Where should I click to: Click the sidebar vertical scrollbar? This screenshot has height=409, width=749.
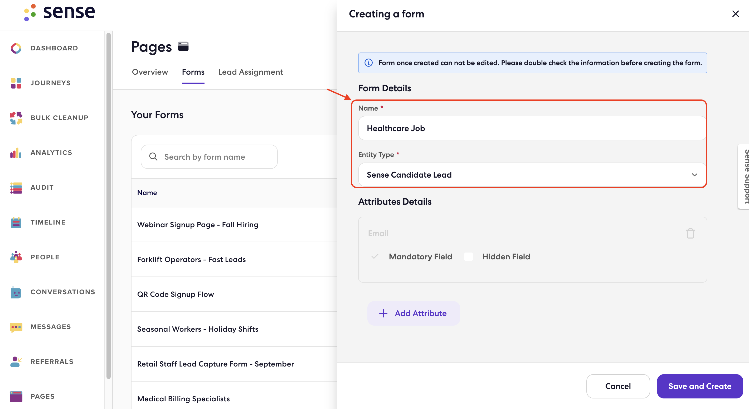109,206
